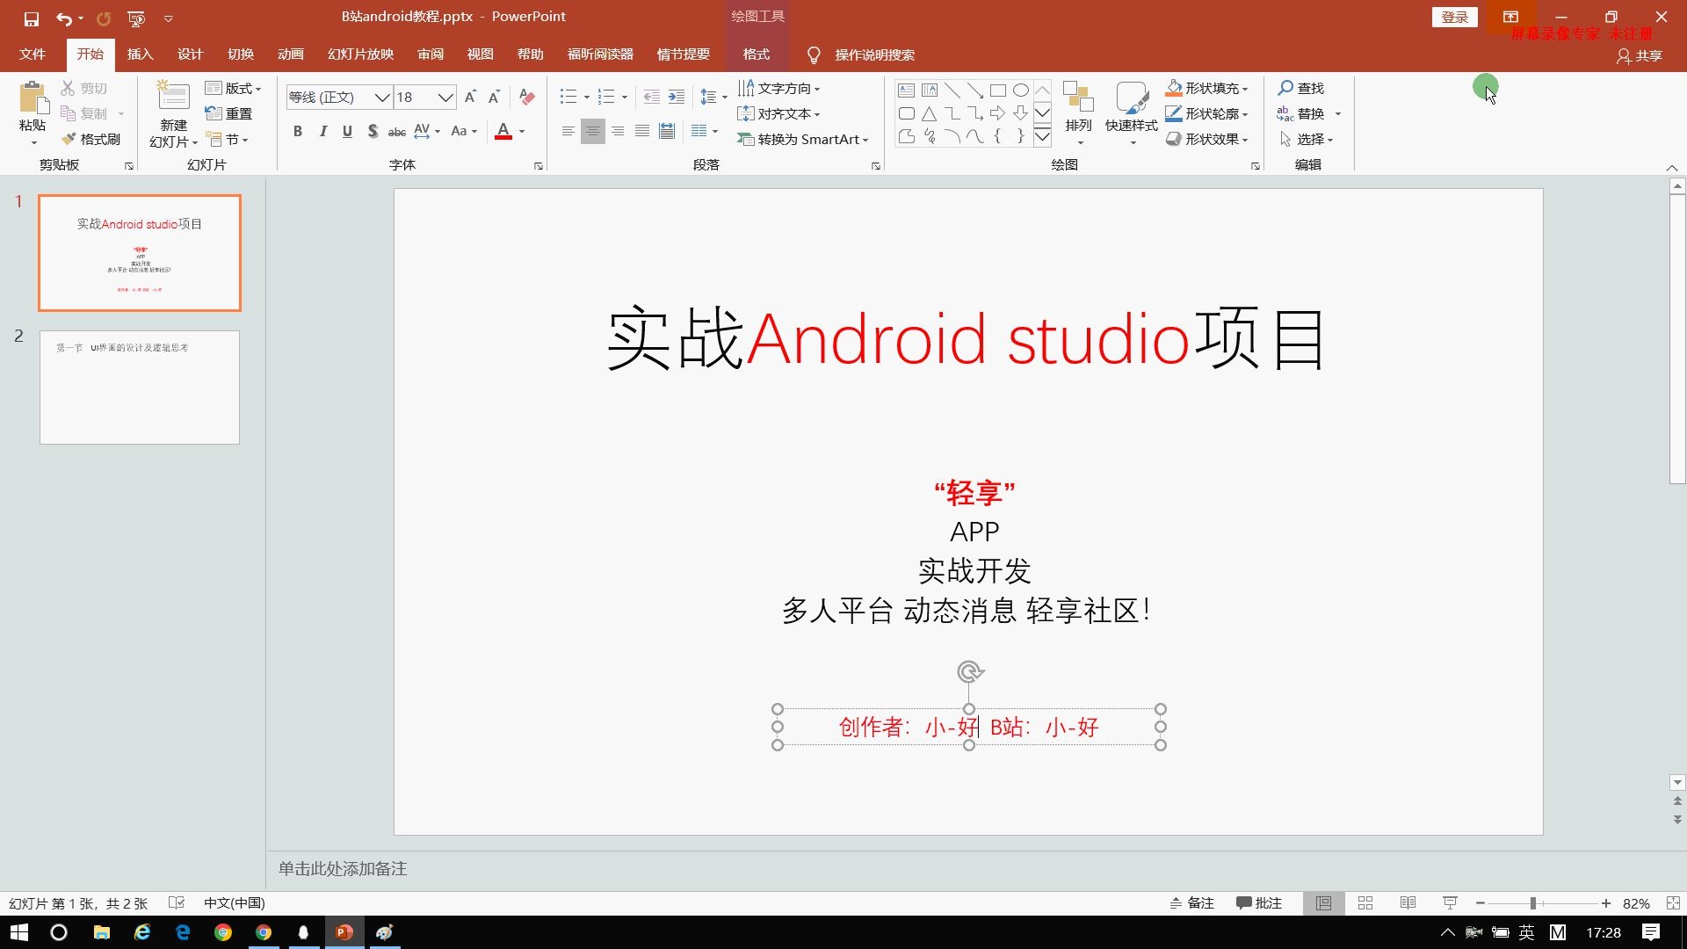Switch to the Insert (插入) tab

pyautogui.click(x=141, y=54)
